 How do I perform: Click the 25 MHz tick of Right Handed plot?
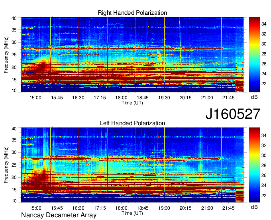(x=14, y=55)
